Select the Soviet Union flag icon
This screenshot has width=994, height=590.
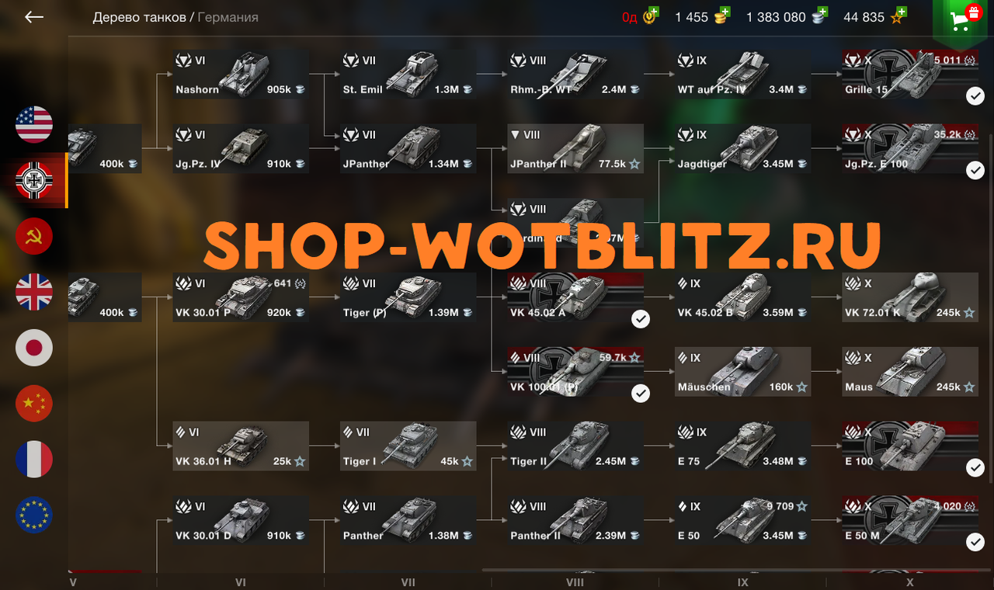coord(34,237)
